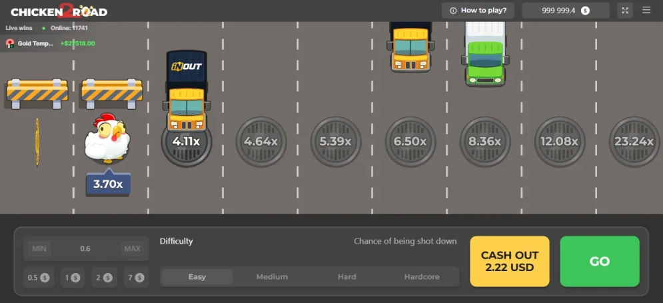Select Hardcore difficulty

click(x=422, y=277)
